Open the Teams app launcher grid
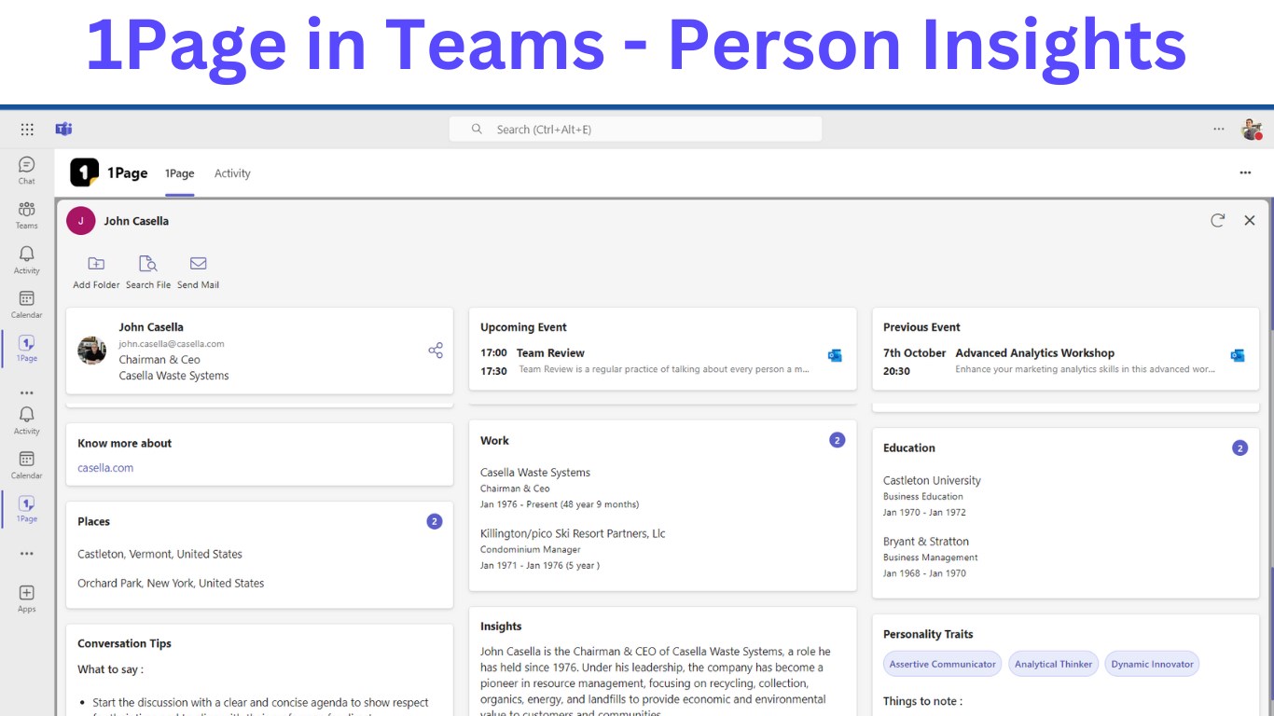The width and height of the screenshot is (1274, 716). [27, 130]
